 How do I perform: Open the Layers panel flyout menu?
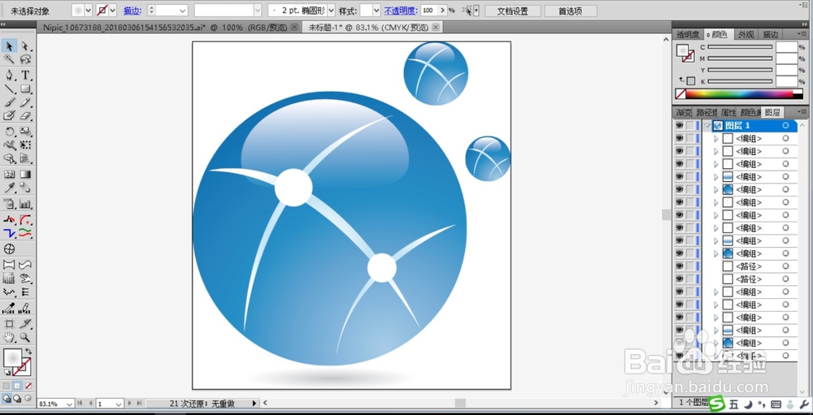pyautogui.click(x=802, y=112)
